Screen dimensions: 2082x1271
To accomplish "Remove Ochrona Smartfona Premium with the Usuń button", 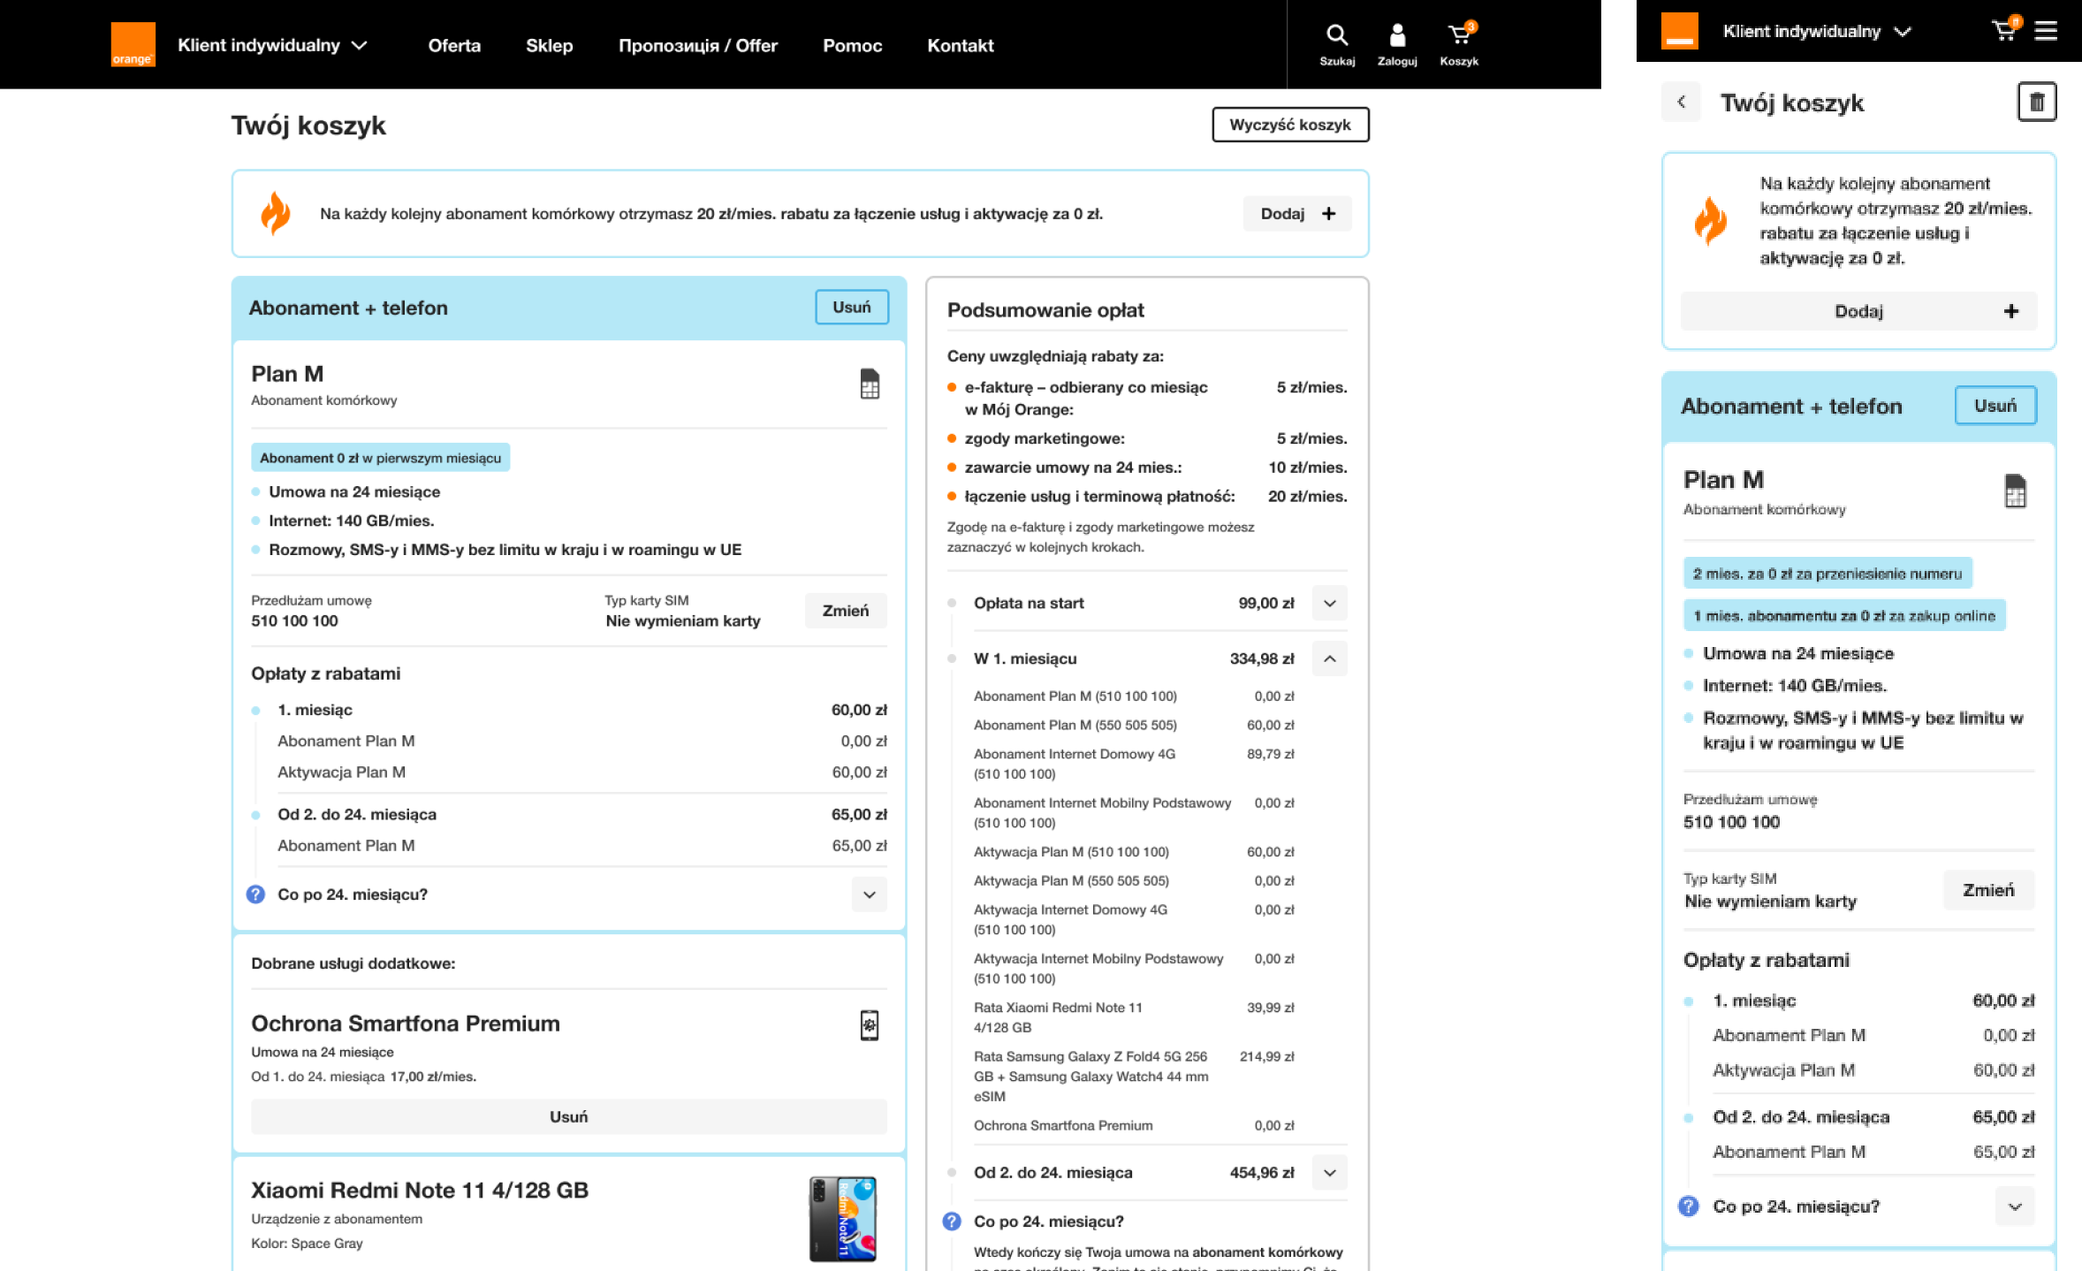I will click(568, 1116).
